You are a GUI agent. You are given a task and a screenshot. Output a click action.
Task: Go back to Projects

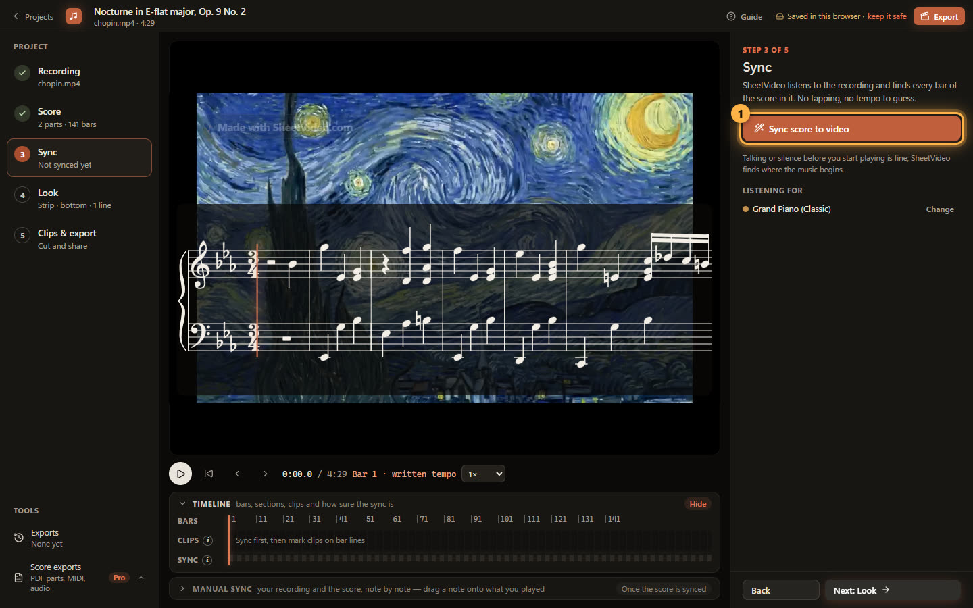point(33,16)
